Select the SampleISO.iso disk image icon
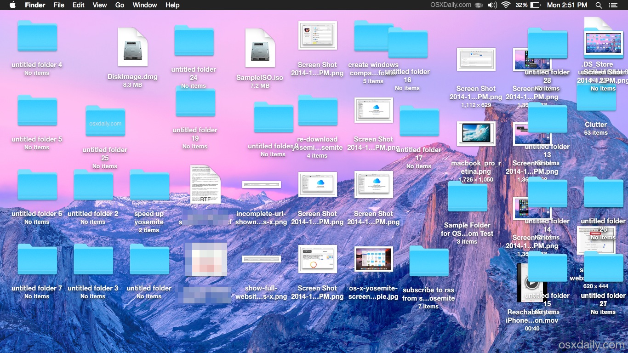 260,47
